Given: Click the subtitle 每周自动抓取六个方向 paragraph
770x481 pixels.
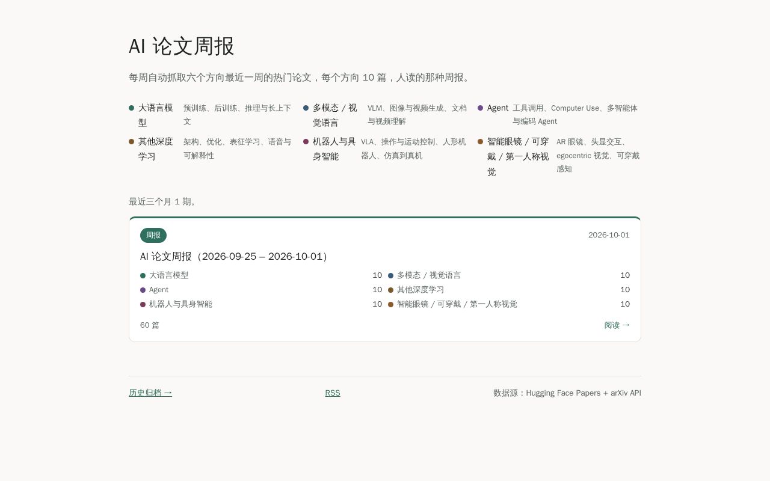Looking at the screenshot, I should pos(300,78).
